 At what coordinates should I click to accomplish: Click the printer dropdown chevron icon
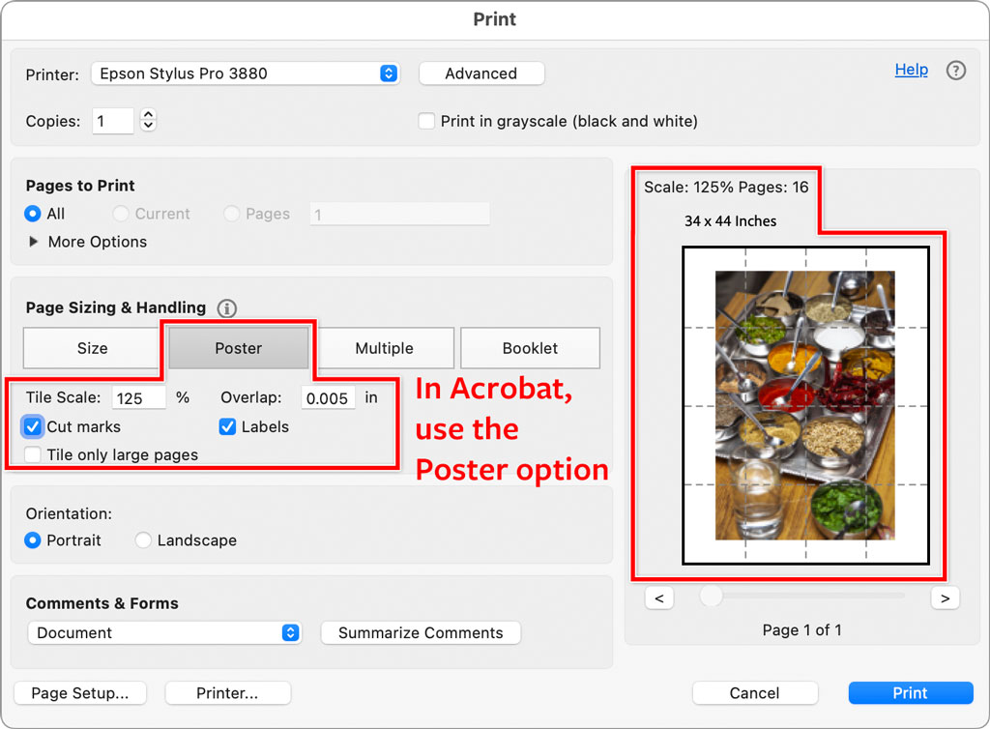pyautogui.click(x=388, y=73)
